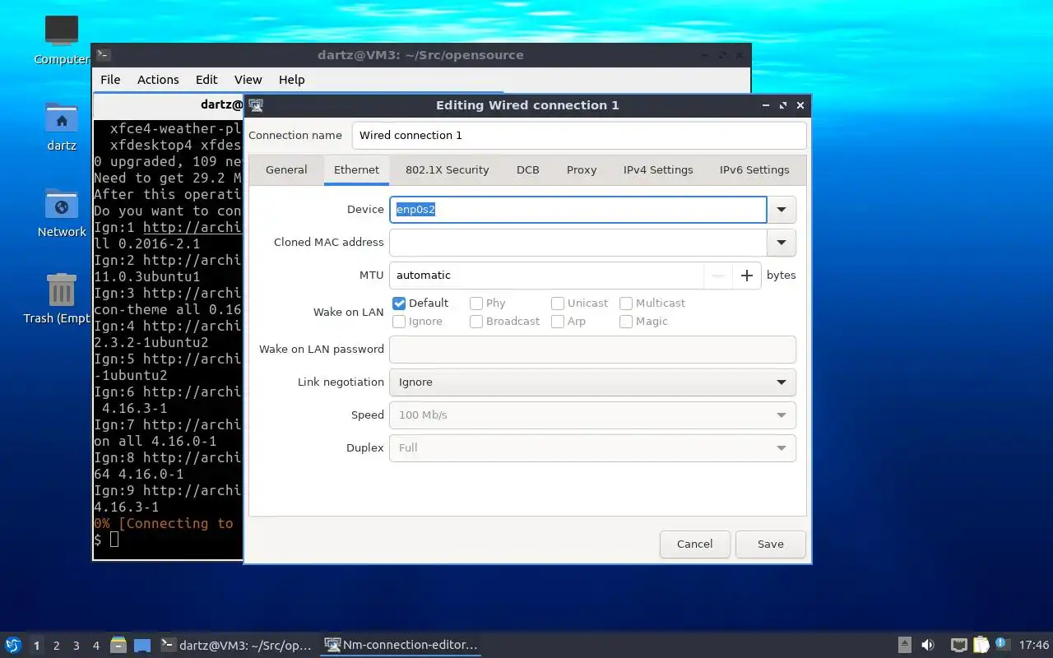Click the terminal window title icon
The height and width of the screenshot is (658, 1053).
[103, 55]
